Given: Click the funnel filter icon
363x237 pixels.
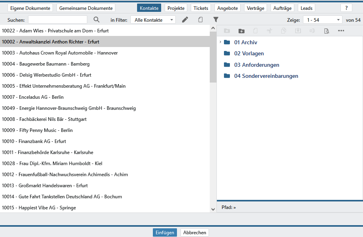Looking at the screenshot, I should coord(216,20).
